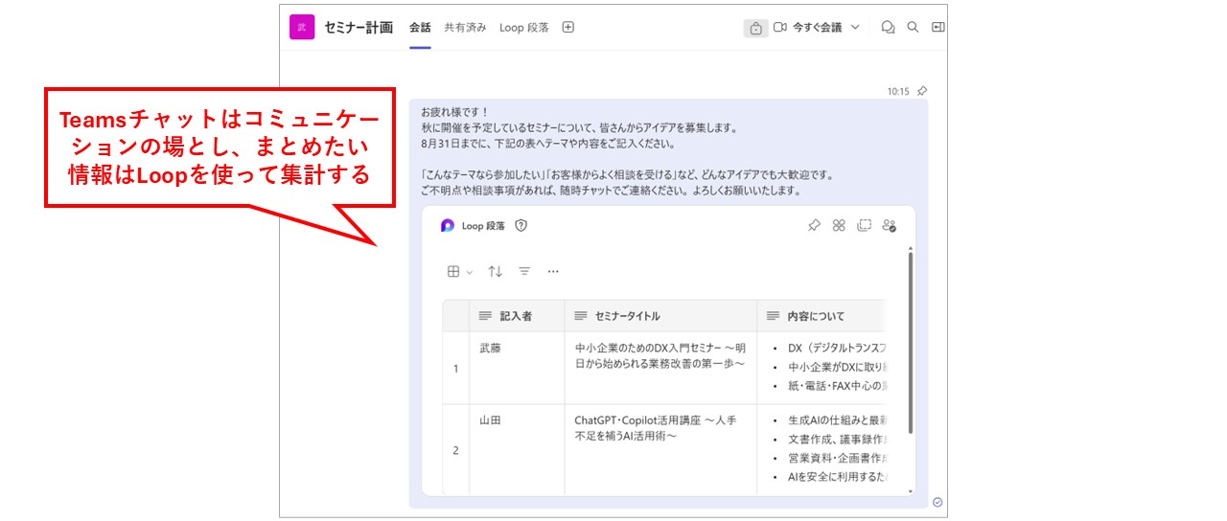Open the 会話 tab

420,28
